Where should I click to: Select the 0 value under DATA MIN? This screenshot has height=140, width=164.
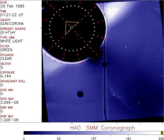coord(2,94)
